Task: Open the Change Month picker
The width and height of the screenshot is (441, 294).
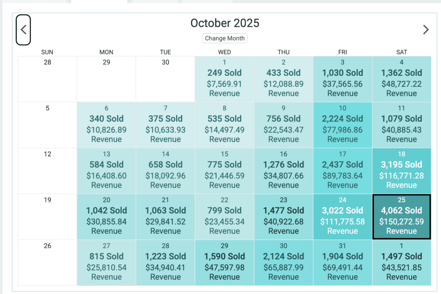Action: tap(225, 38)
